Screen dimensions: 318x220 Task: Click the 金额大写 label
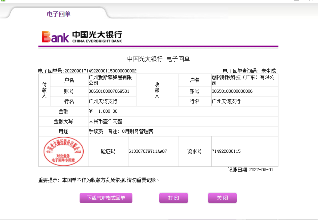[63, 121]
